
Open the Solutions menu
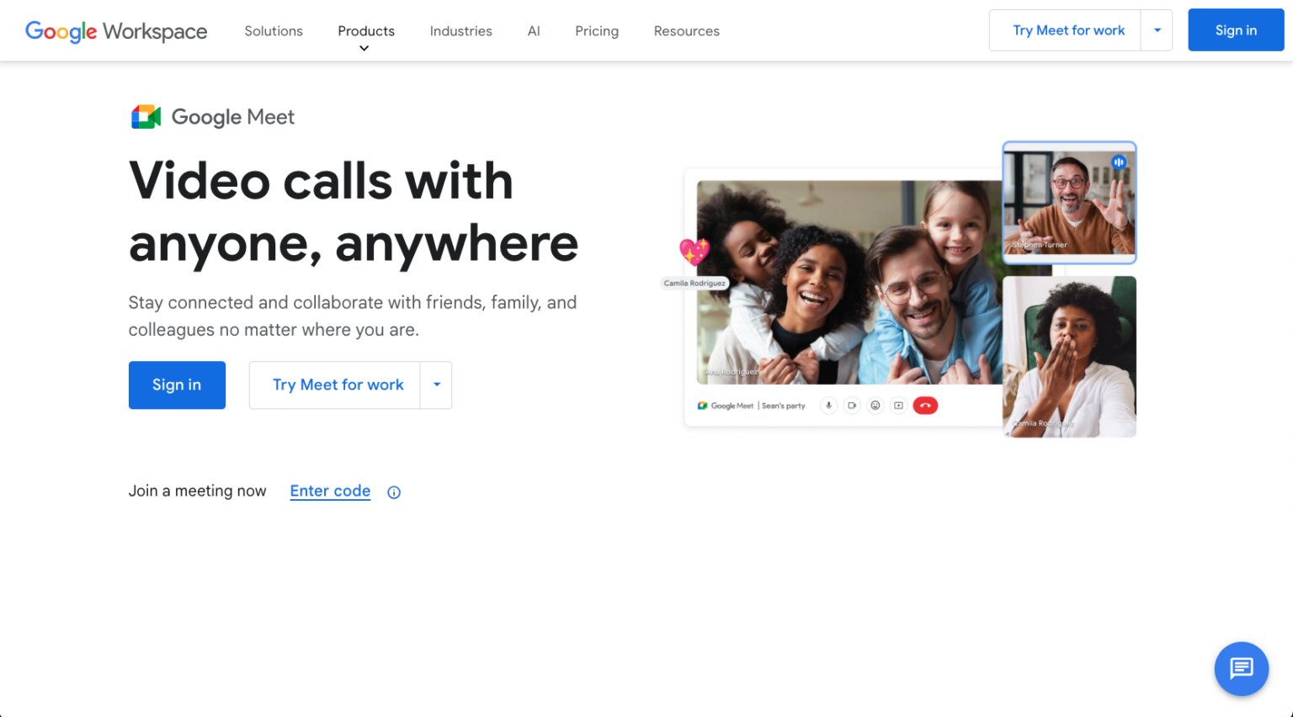pyautogui.click(x=273, y=30)
